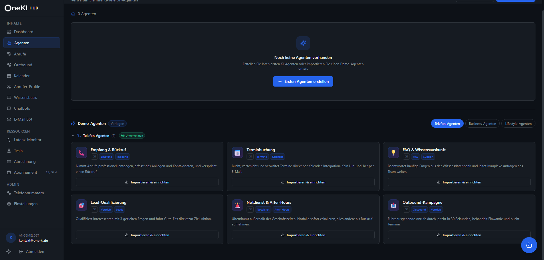
Task: Click the Demo-Agenten sparkle icon
Action: coord(73,123)
